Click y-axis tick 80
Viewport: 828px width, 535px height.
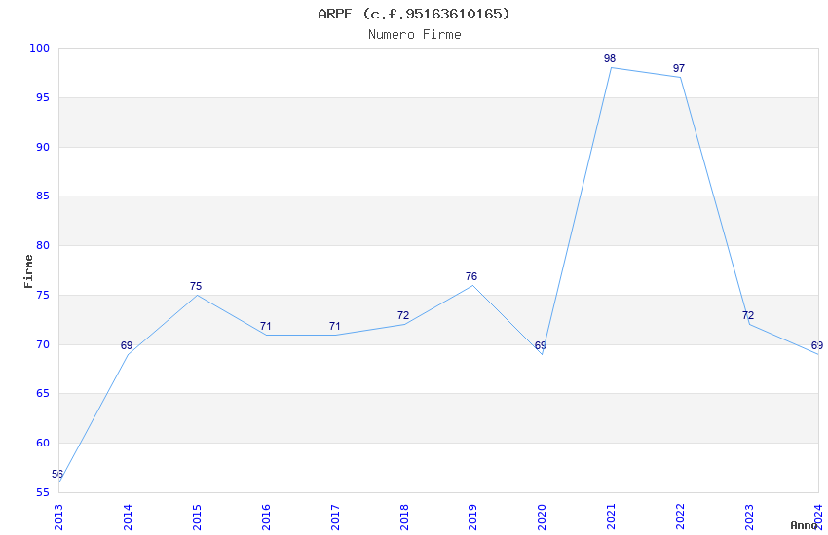(x=43, y=246)
